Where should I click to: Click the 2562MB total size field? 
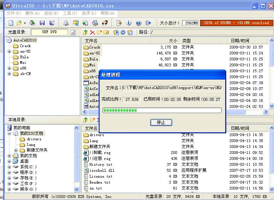pyautogui.click(x=190, y=23)
